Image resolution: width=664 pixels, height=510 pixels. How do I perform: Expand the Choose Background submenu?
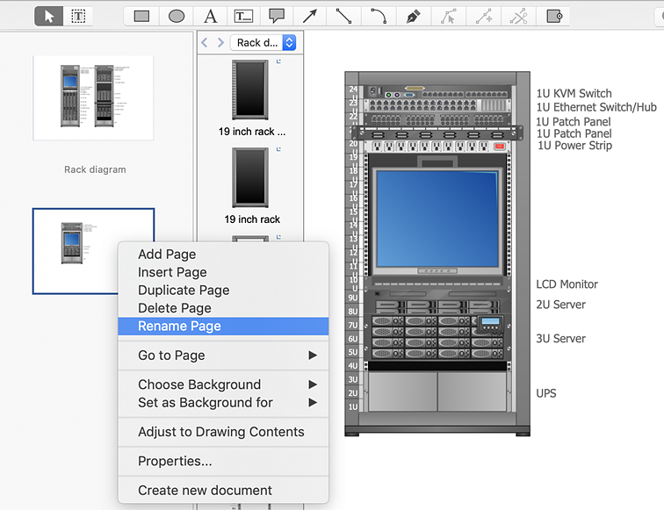(x=223, y=384)
